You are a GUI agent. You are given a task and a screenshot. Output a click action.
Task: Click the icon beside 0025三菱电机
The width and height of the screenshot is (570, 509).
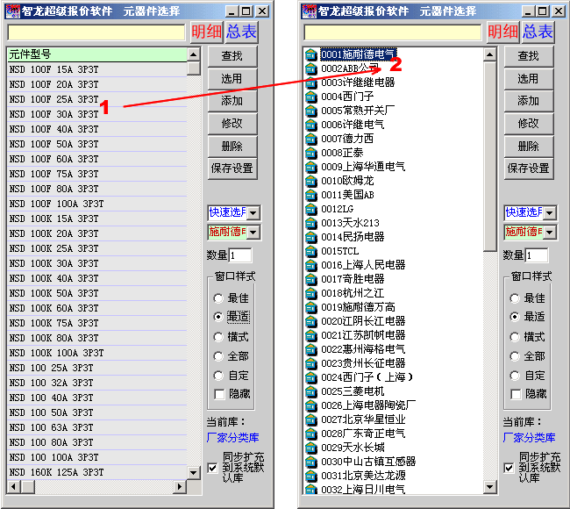(x=311, y=391)
